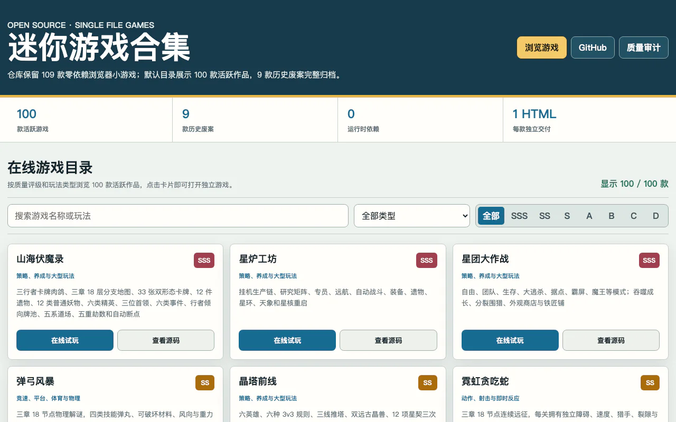
Task: Click the 浏览游戏 button
Action: [x=542, y=47]
